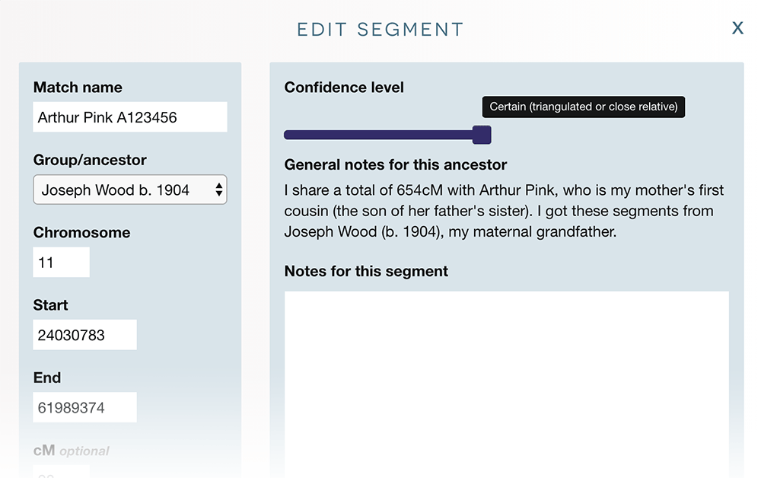The image size is (761, 478).
Task: Click the cM optional label
Action: click(72, 451)
